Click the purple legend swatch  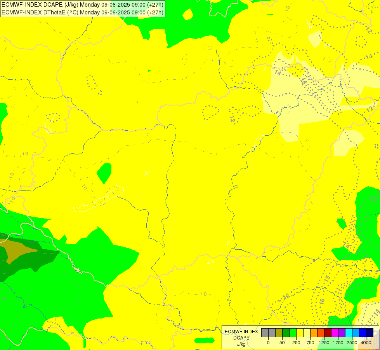click(342, 332)
